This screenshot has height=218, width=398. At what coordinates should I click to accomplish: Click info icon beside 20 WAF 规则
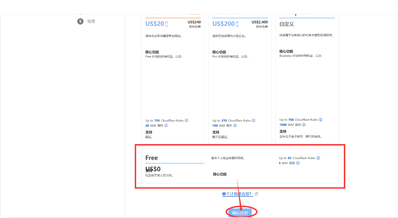click(166, 126)
